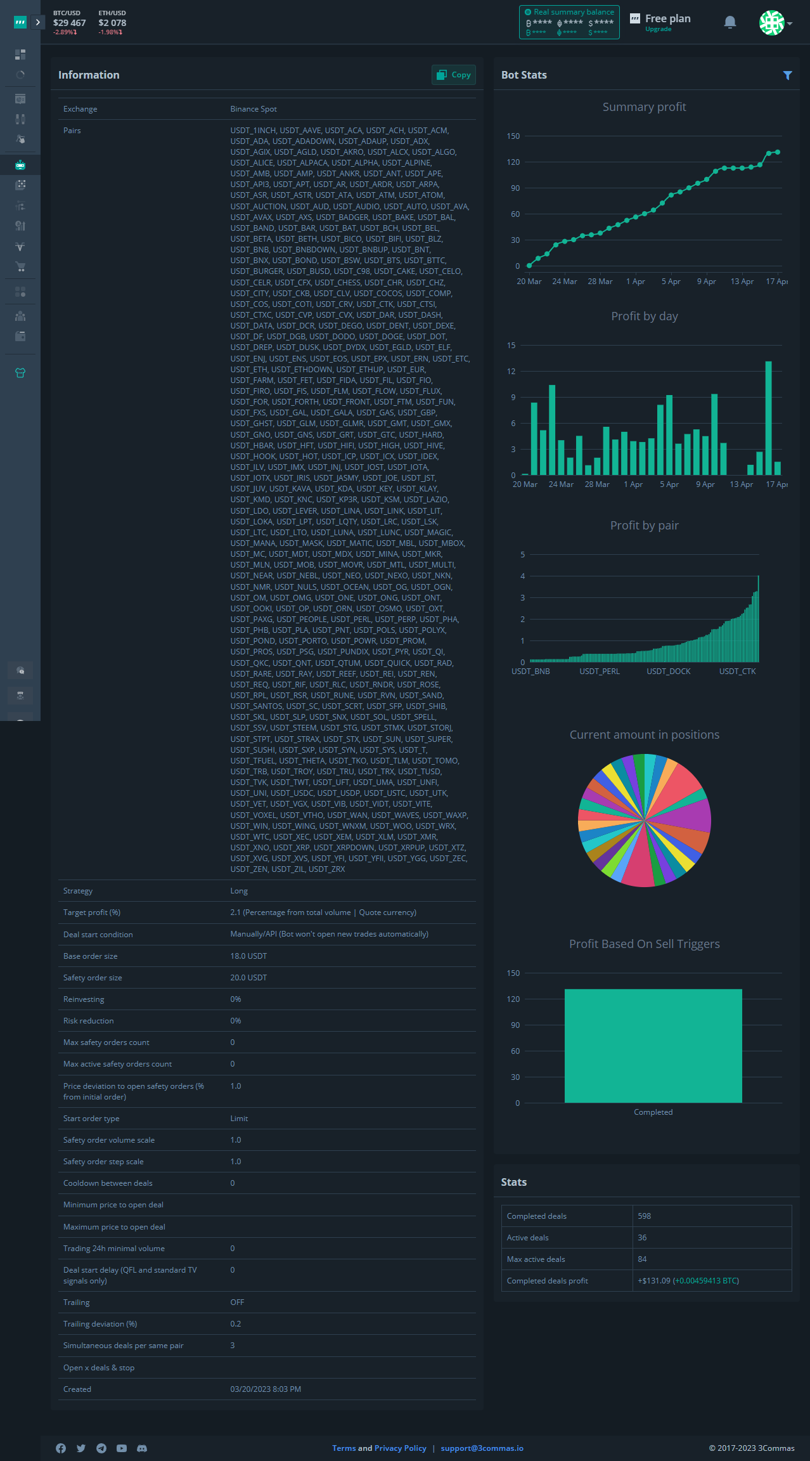810x1461 pixels.
Task: Click the Summary profit chart title
Action: click(644, 107)
